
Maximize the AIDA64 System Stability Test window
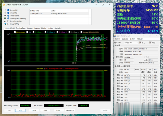pyautogui.click(x=103, y=5)
